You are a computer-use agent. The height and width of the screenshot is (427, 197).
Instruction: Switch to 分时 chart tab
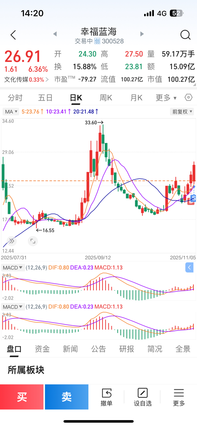coord(15,98)
